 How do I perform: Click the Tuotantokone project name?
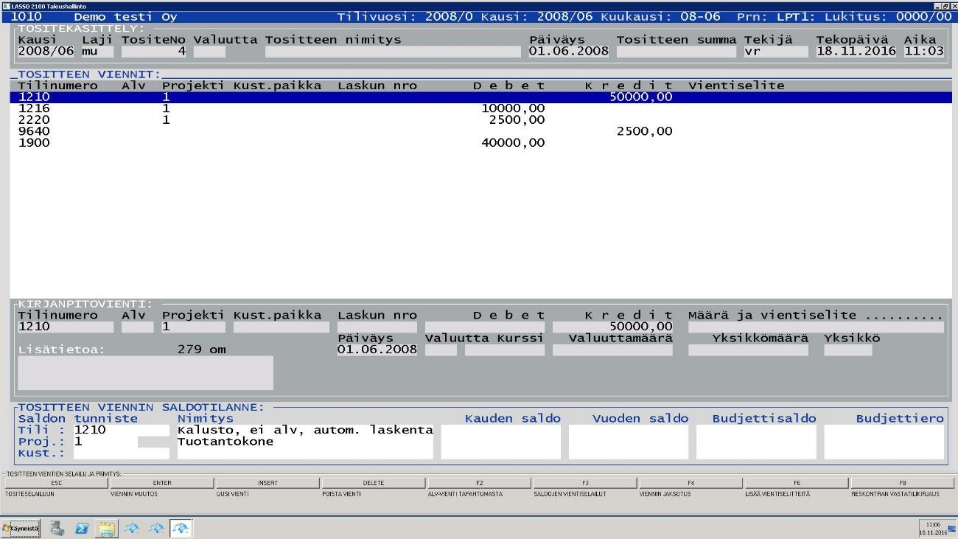pyautogui.click(x=225, y=442)
